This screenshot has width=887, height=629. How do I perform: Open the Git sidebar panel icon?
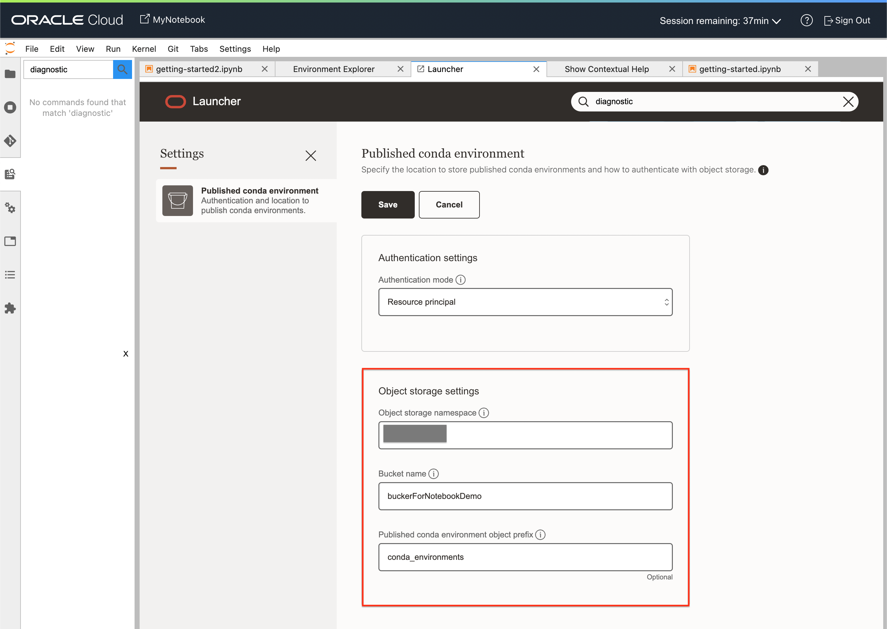click(10, 141)
